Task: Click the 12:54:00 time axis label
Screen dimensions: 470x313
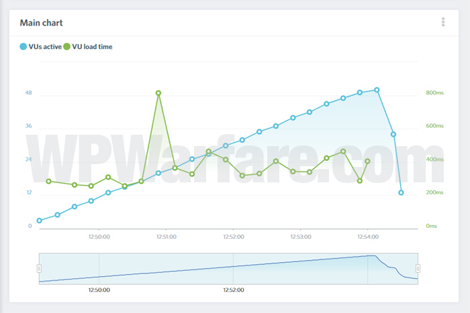Action: tap(368, 237)
